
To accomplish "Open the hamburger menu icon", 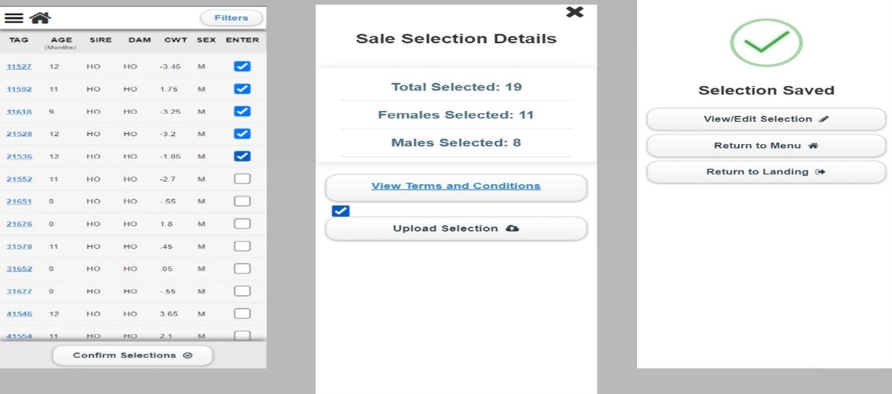I will (x=13, y=18).
